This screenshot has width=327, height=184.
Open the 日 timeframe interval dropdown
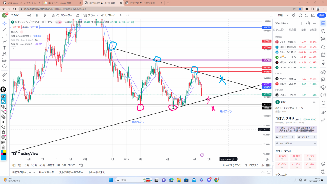[37, 16]
